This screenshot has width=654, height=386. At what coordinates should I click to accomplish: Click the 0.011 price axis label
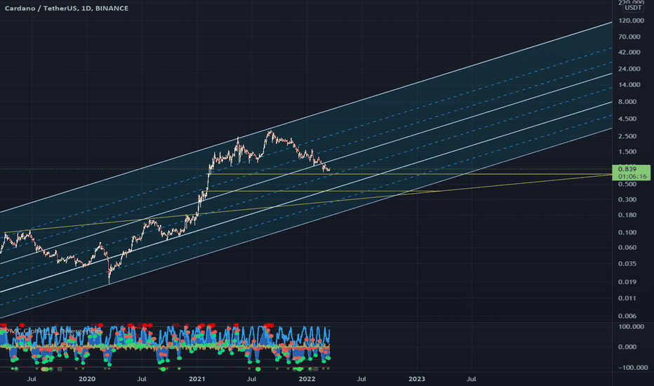coord(628,298)
